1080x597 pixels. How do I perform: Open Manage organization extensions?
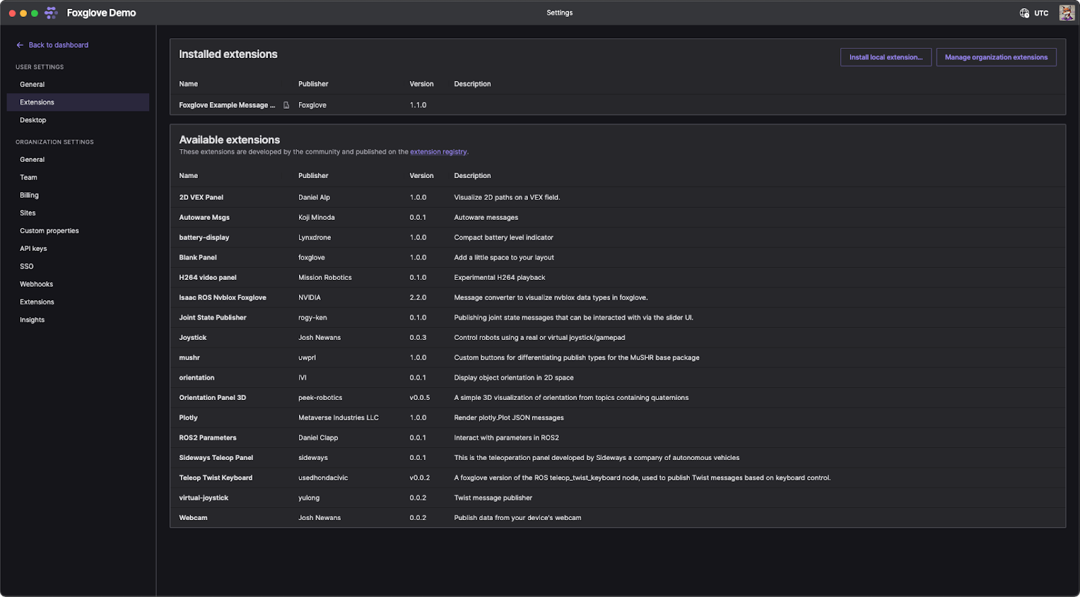tap(996, 57)
